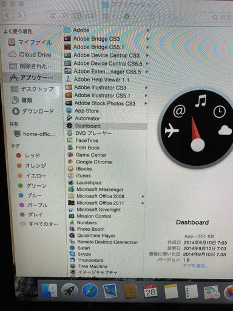Open Safari compass icon in the Dock
The image size is (233, 311).
point(90,291)
